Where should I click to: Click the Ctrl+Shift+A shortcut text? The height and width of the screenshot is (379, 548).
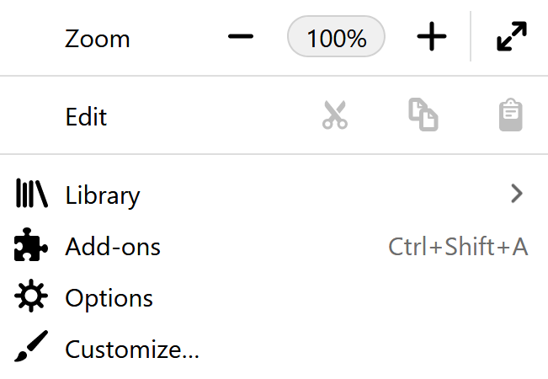coord(458,247)
